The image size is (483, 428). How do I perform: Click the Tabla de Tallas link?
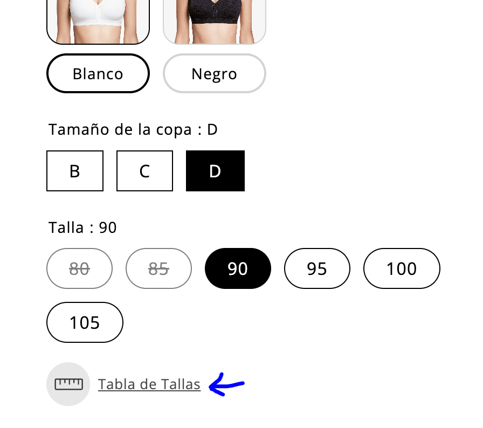tap(149, 384)
